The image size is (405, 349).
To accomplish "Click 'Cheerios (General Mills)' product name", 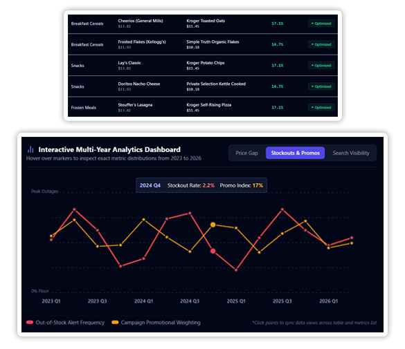I will click(141, 21).
